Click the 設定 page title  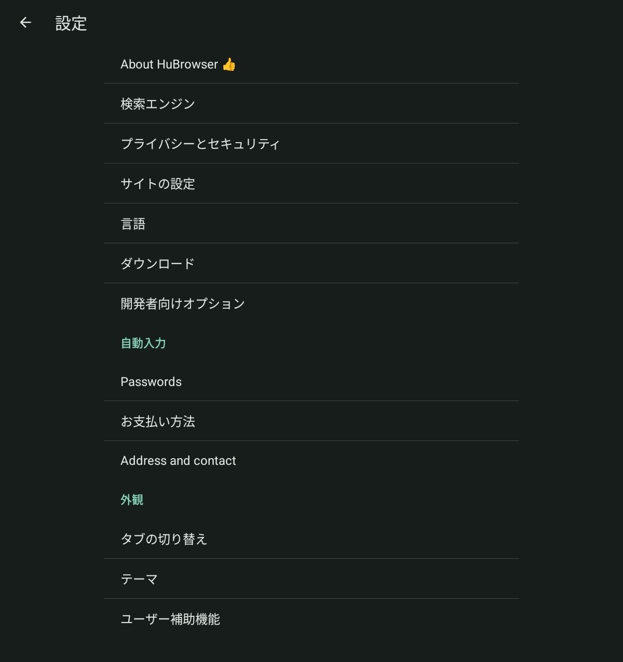71,23
